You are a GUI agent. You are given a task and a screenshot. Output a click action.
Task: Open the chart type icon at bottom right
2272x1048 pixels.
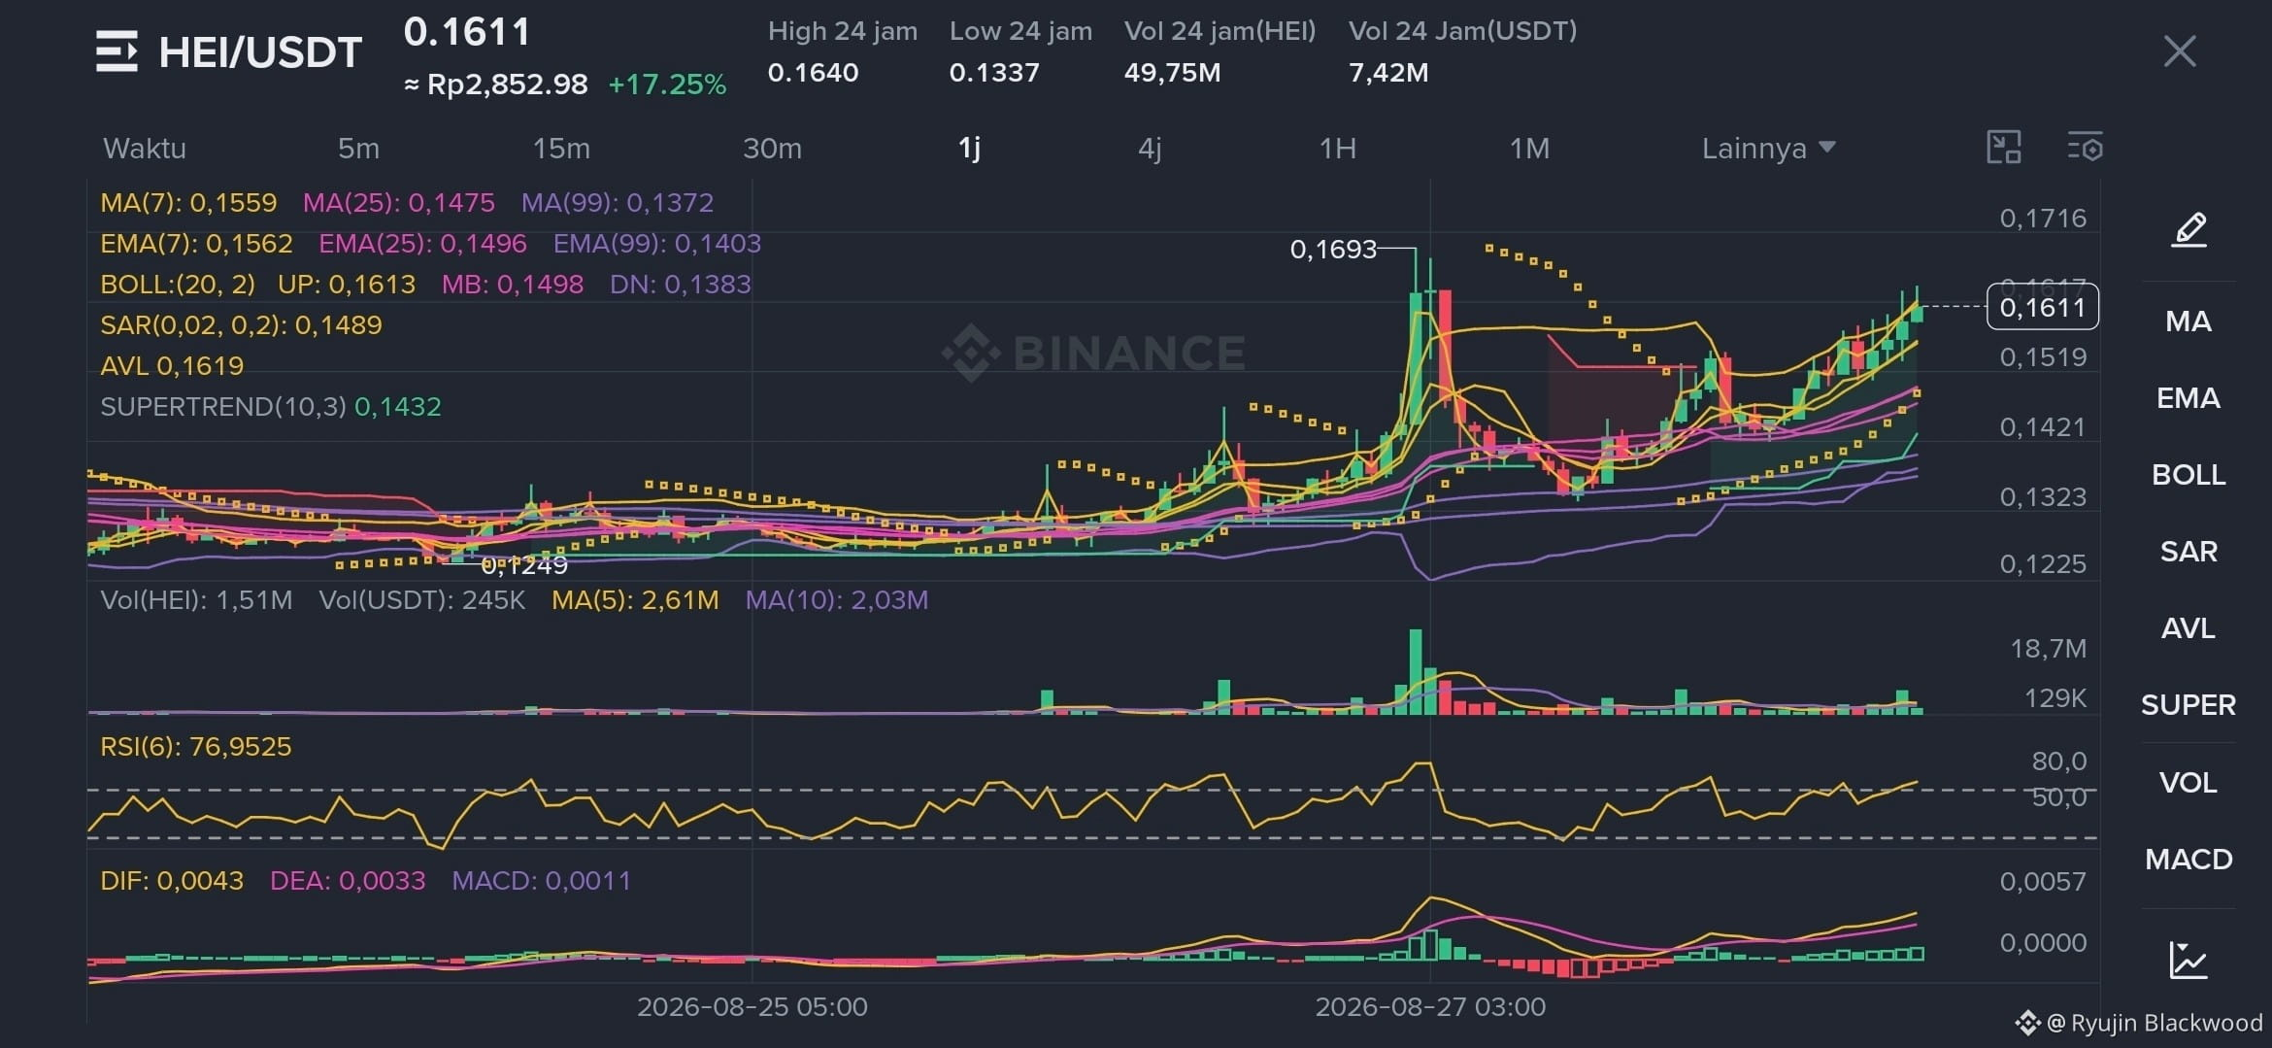2188,961
